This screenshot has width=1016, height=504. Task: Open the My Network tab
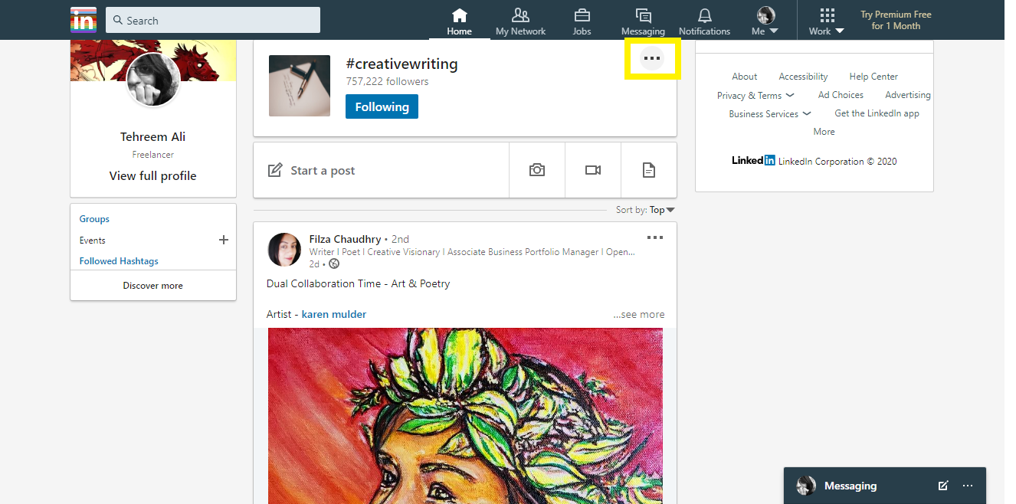coord(521,21)
